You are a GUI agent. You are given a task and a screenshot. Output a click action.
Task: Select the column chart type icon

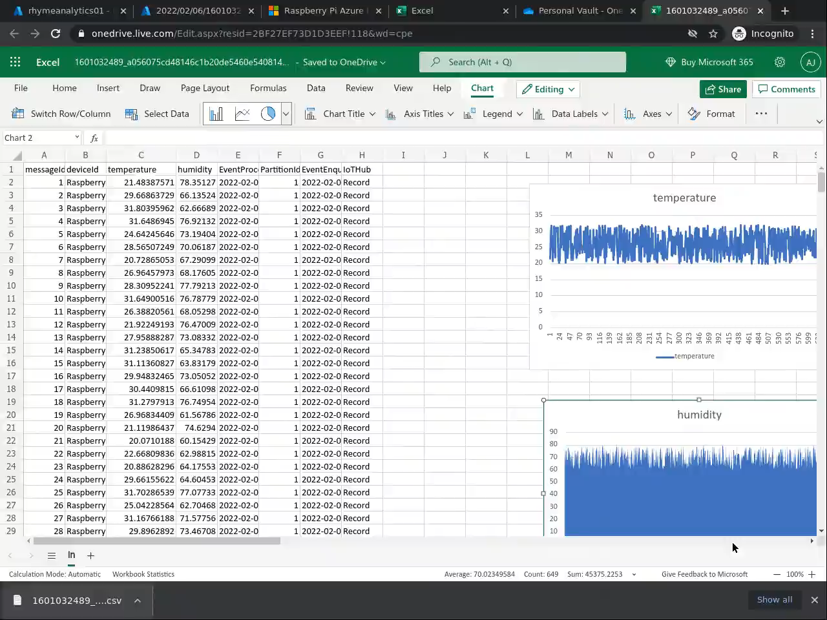(x=216, y=114)
